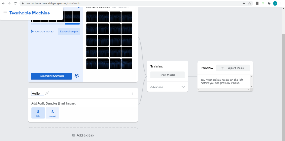Click the dark square extension icon
This screenshot has width=285, height=141.
pyautogui.click(x=257, y=3)
